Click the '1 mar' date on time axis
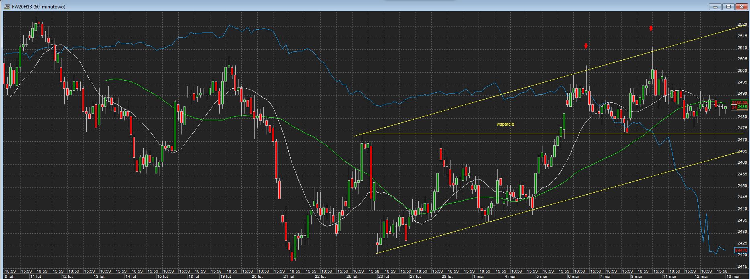Viewport: 750px width, 279px height. 478,276
